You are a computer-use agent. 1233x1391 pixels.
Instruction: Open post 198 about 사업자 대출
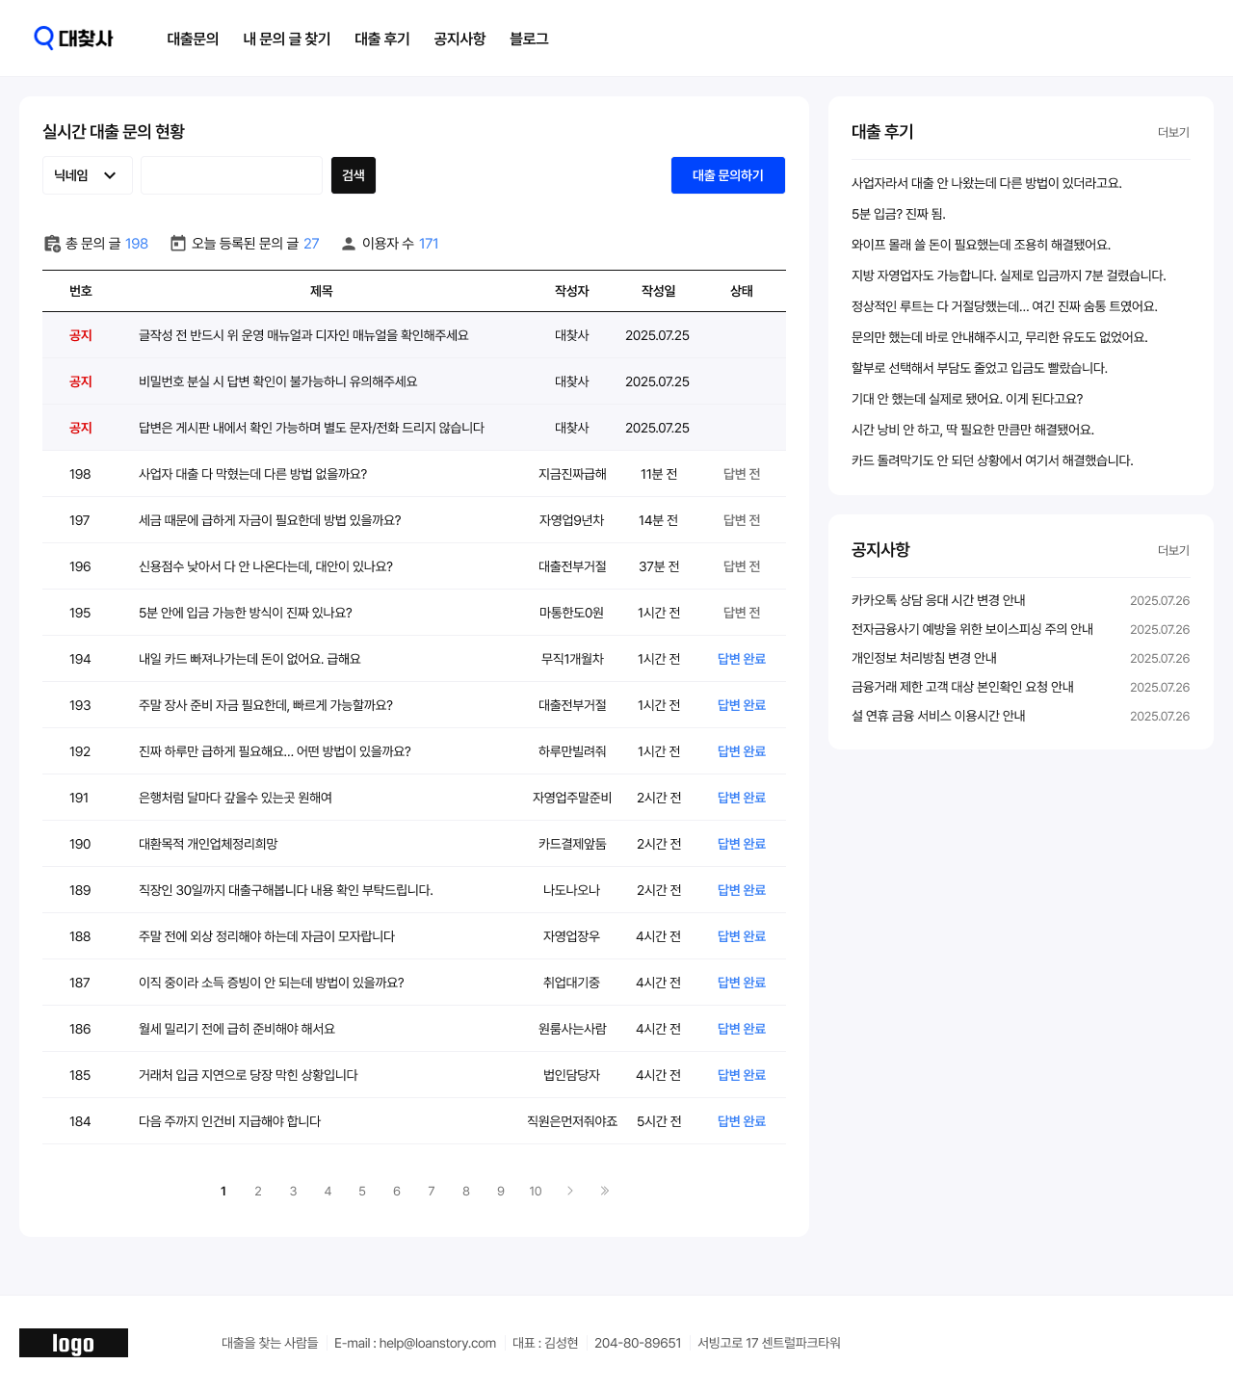pos(252,474)
